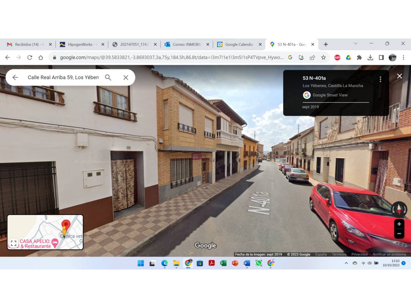The width and height of the screenshot is (411, 308).
Task: Click the compass to reorient the view
Action: 399,209
